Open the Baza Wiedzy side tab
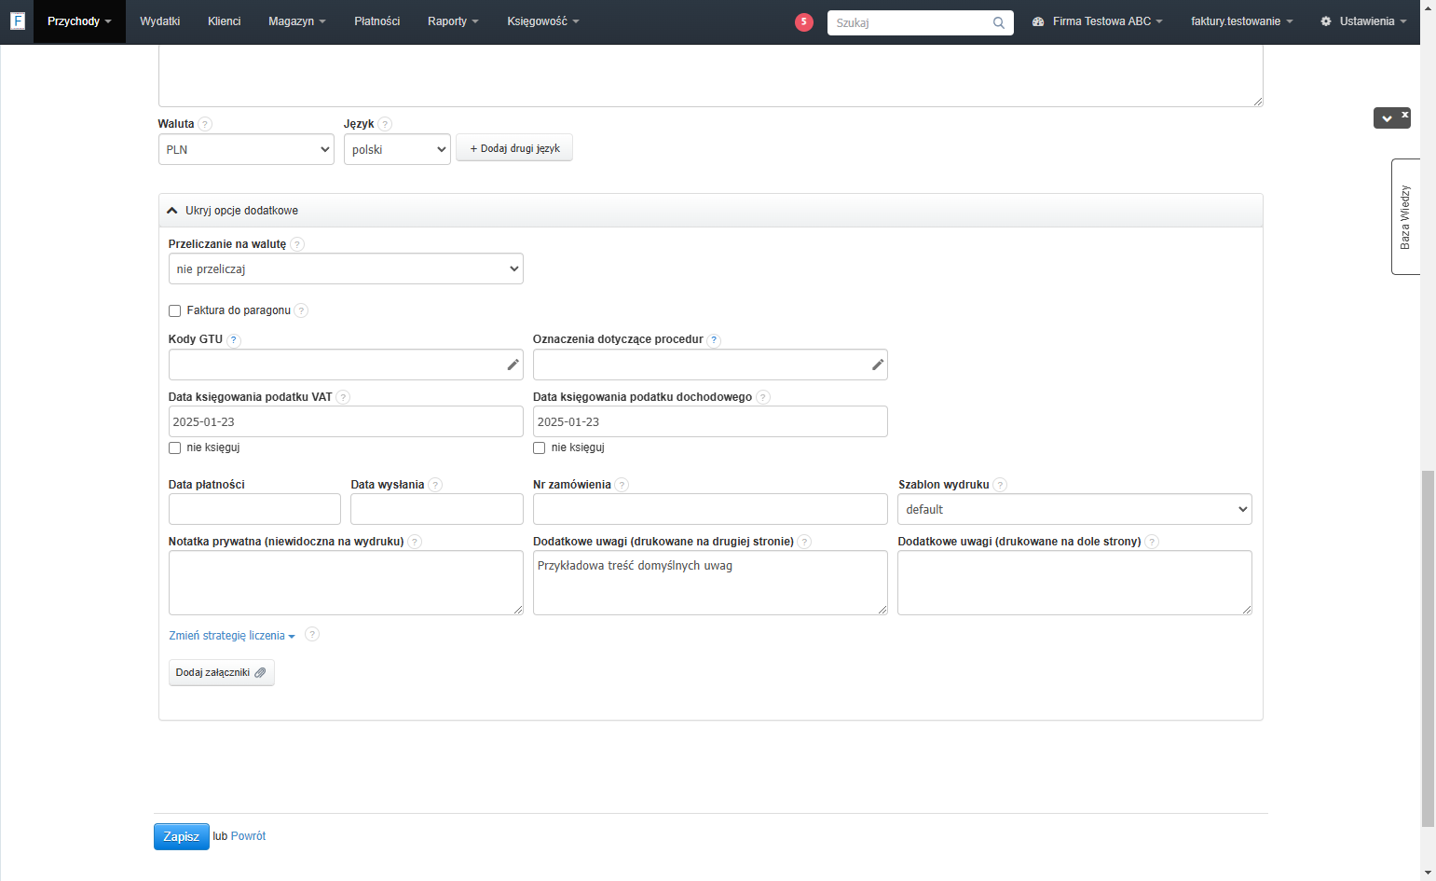 coord(1405,217)
